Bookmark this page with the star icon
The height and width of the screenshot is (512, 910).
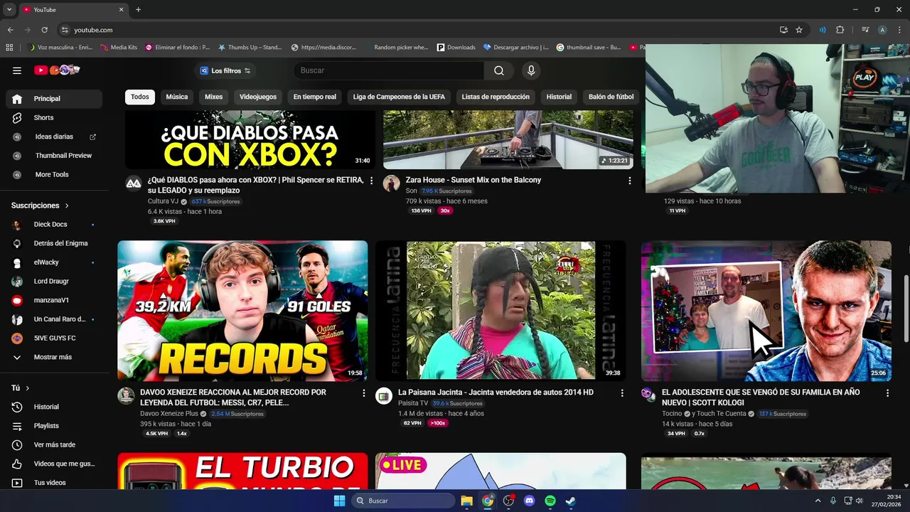coord(799,30)
